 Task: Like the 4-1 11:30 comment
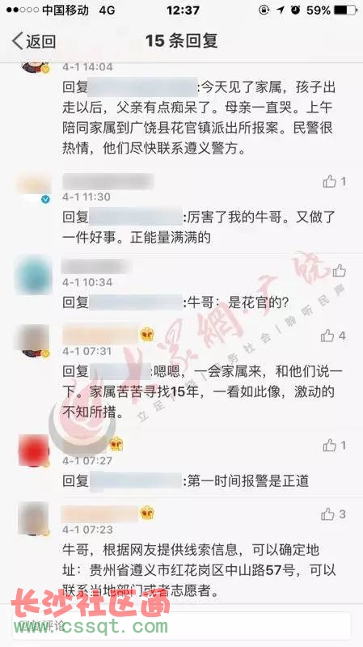[x=330, y=181]
